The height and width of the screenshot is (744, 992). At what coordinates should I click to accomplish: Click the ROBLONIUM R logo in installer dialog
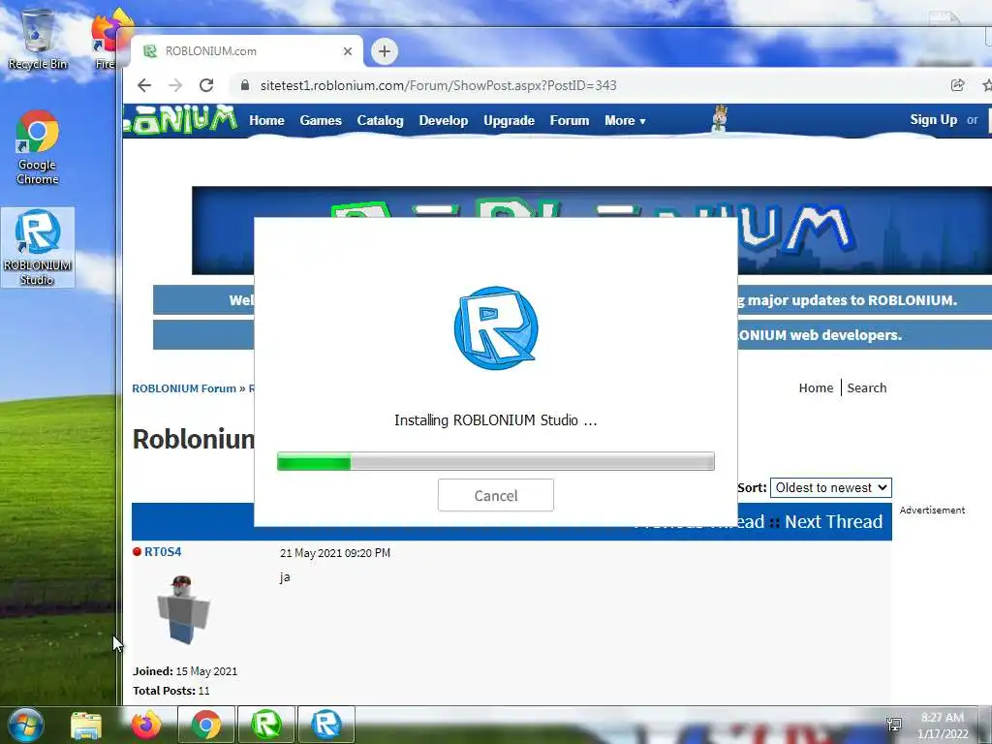(496, 327)
